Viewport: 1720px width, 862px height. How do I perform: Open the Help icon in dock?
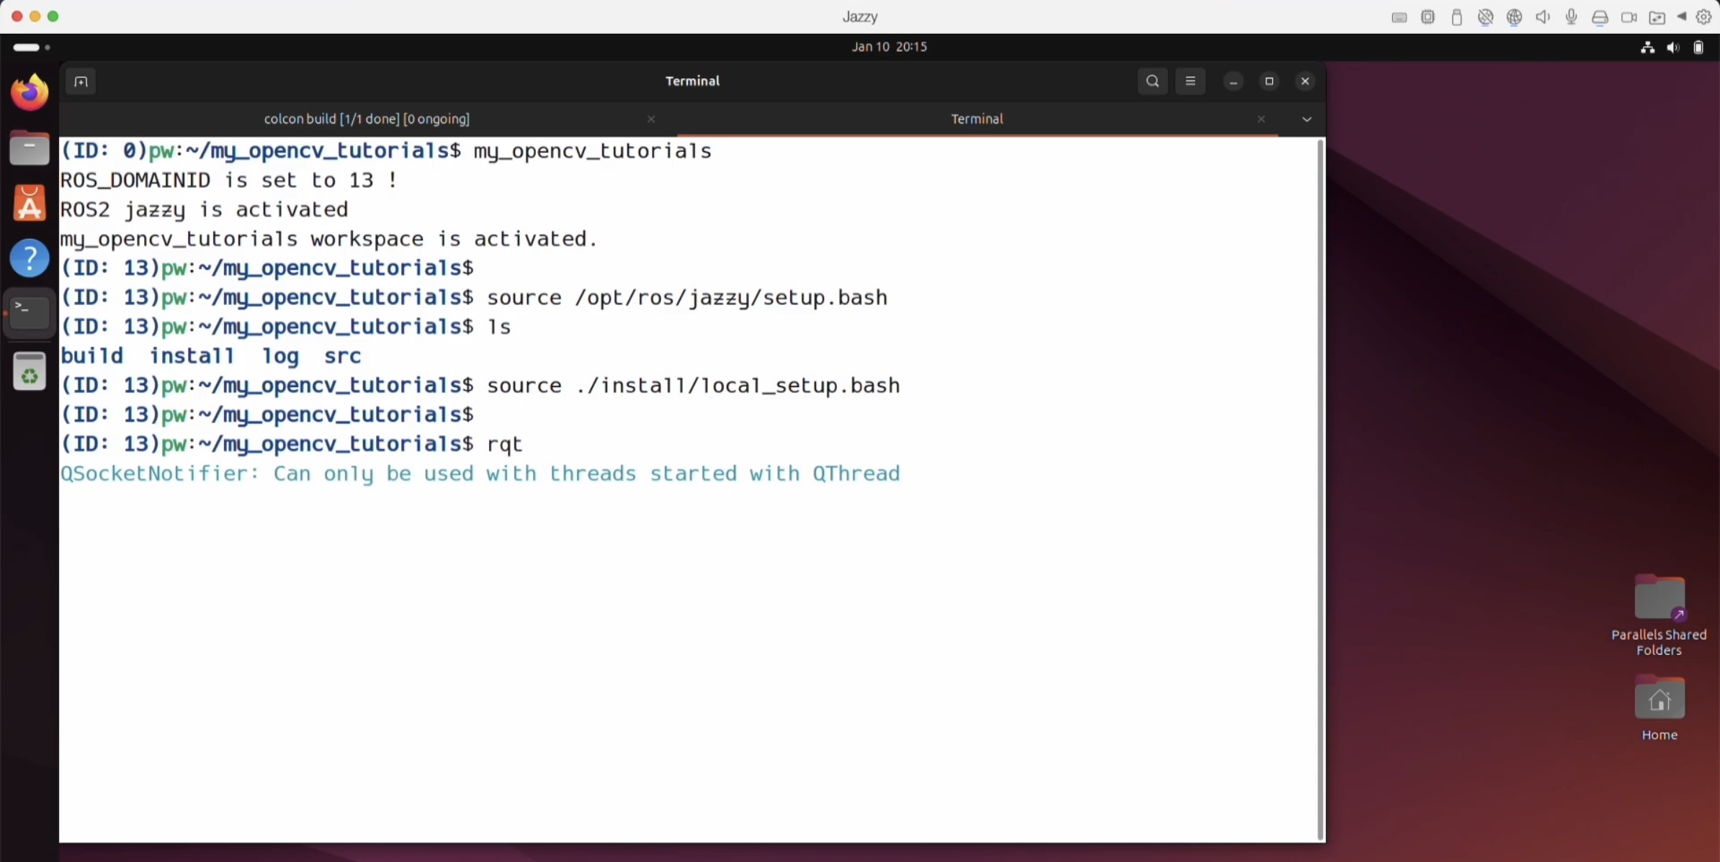click(x=30, y=258)
